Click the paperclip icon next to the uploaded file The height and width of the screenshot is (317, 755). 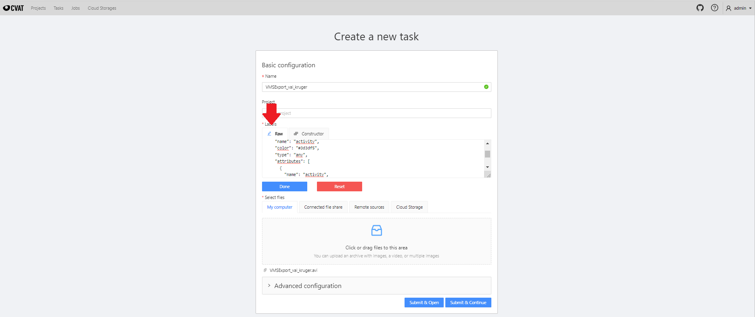265,270
